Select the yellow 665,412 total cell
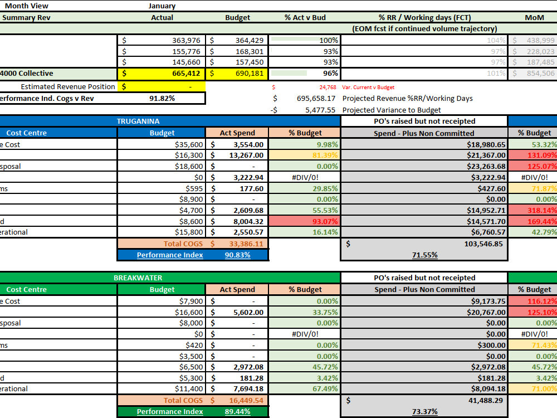The width and height of the screenshot is (557, 418). pyautogui.click(x=162, y=74)
